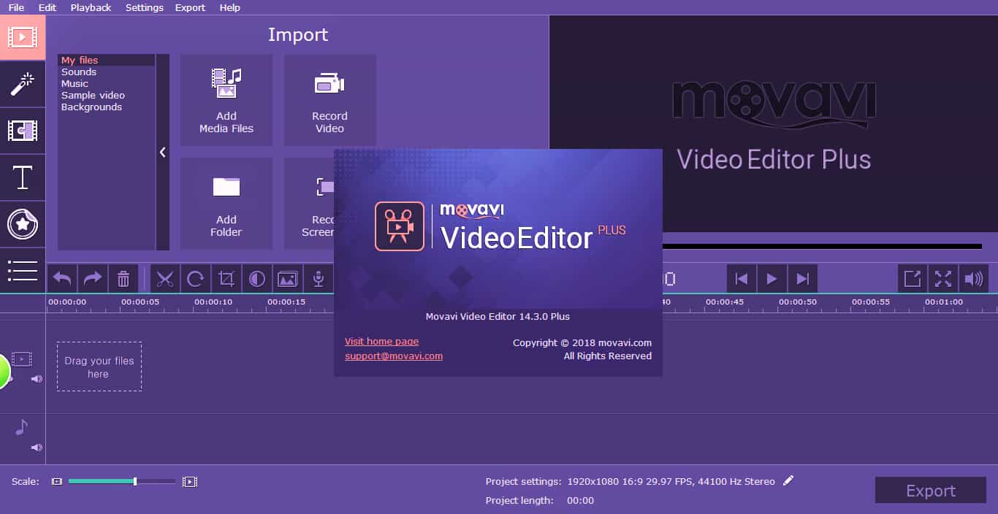The height and width of the screenshot is (514, 998).
Task: Detach the preview window icon
Action: tap(913, 279)
